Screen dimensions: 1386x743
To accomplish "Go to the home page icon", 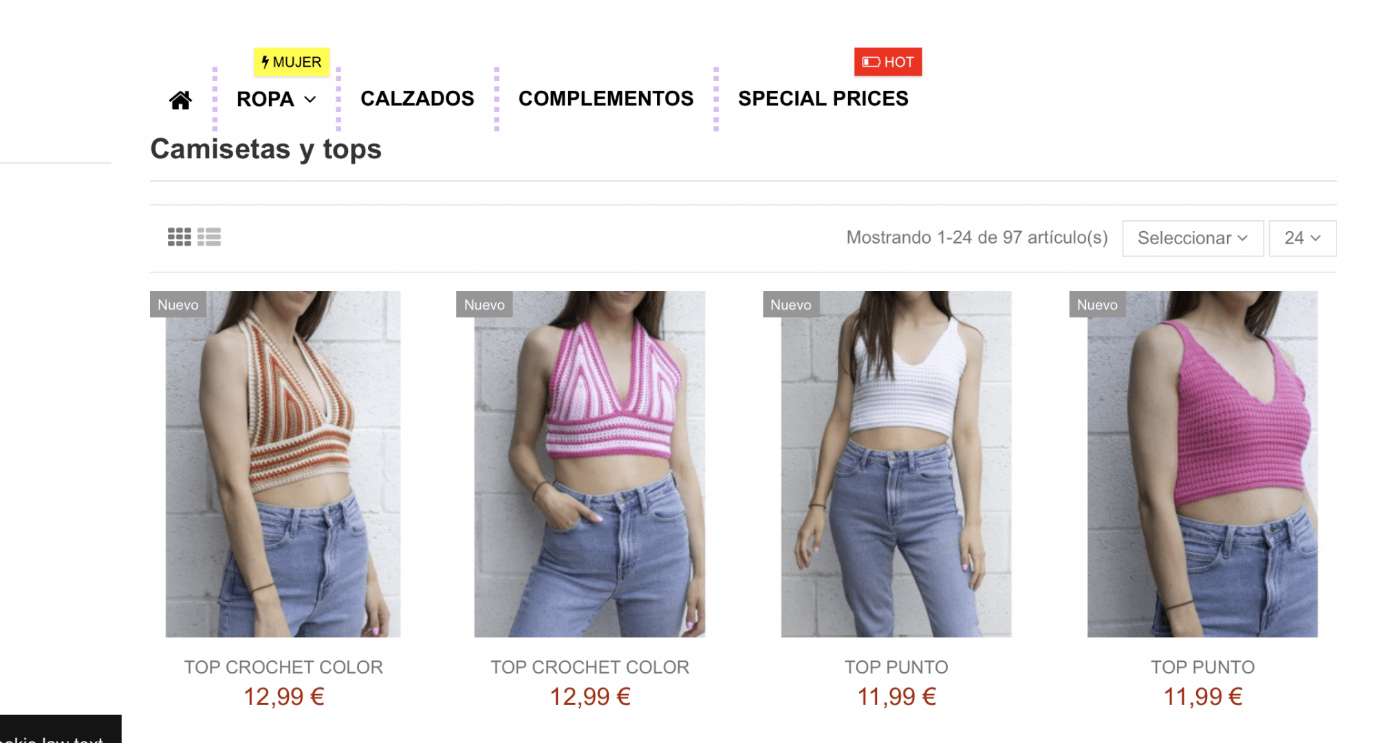I will [x=180, y=100].
